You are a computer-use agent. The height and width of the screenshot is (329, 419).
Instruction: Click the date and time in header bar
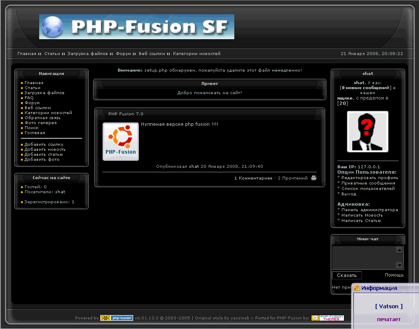[x=372, y=54]
